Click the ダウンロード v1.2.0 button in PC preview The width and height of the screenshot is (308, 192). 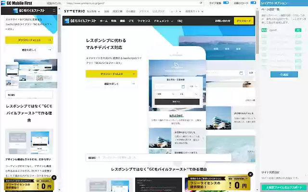(x=111, y=74)
